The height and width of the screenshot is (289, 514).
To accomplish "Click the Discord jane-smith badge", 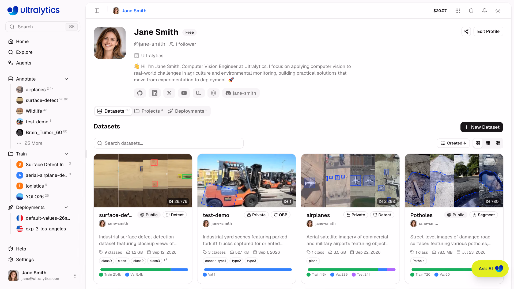I will [241, 93].
